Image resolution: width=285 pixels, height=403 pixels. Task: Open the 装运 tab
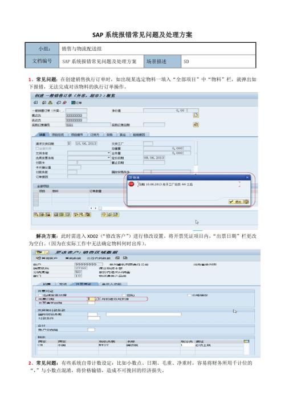(123, 135)
